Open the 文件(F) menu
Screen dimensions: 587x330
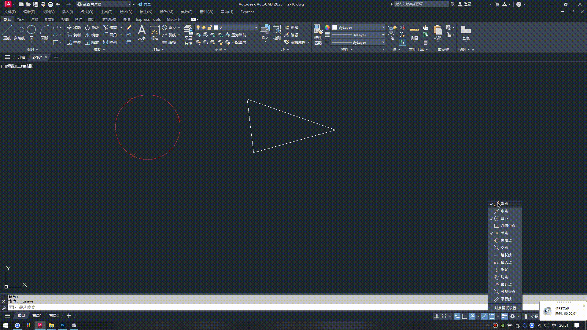tap(10, 12)
